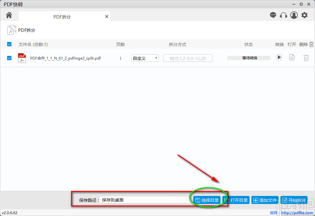Image resolution: width=315 pixels, height=216 pixels.
Task: Open the feedback message bubble icon
Action: click(273, 15)
